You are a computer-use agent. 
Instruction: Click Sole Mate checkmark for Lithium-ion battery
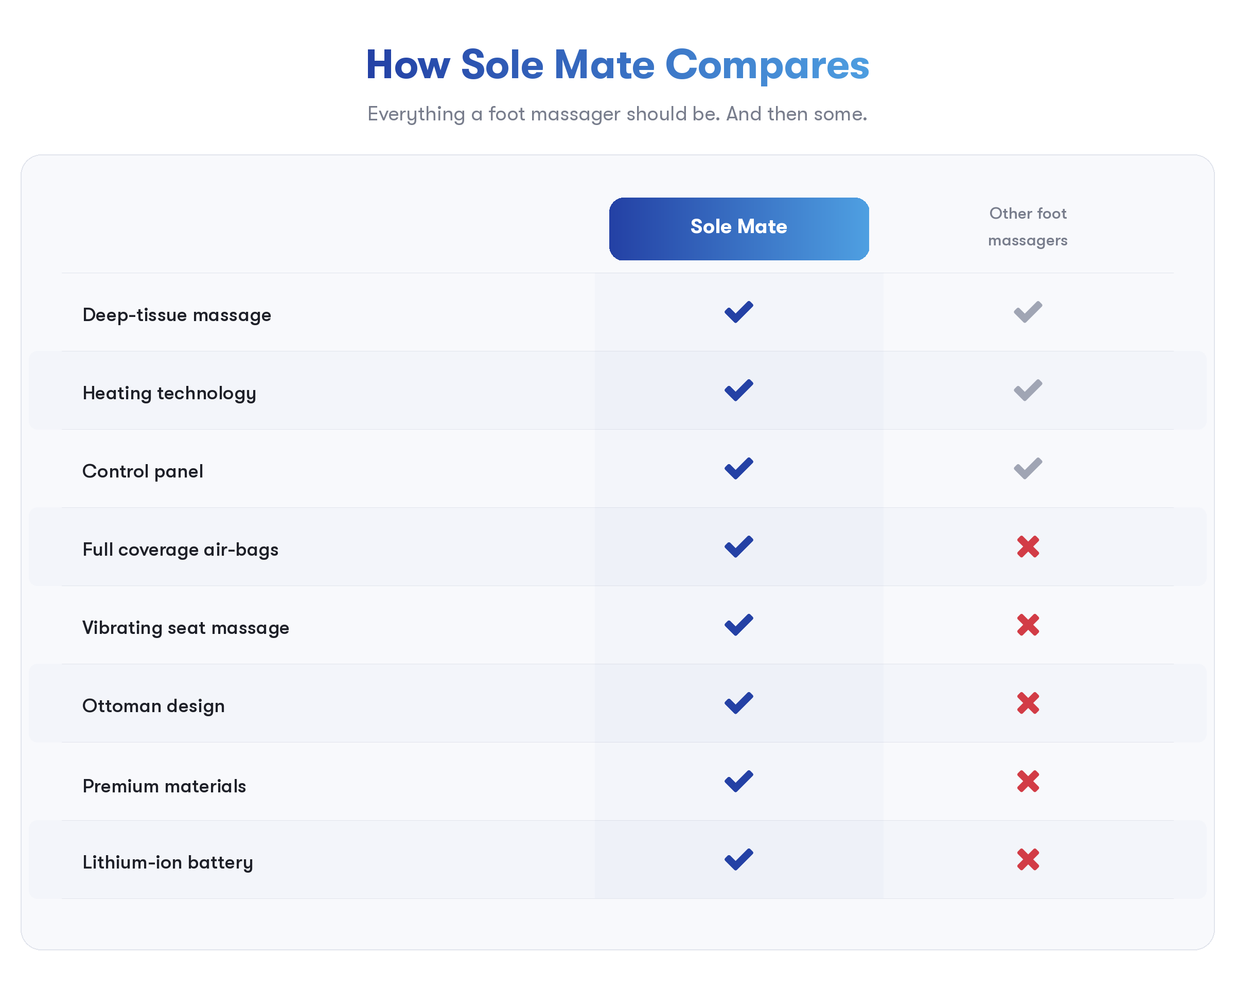click(x=738, y=859)
